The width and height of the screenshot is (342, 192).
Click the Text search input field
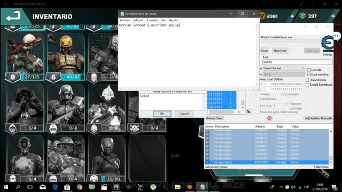(x=298, y=62)
